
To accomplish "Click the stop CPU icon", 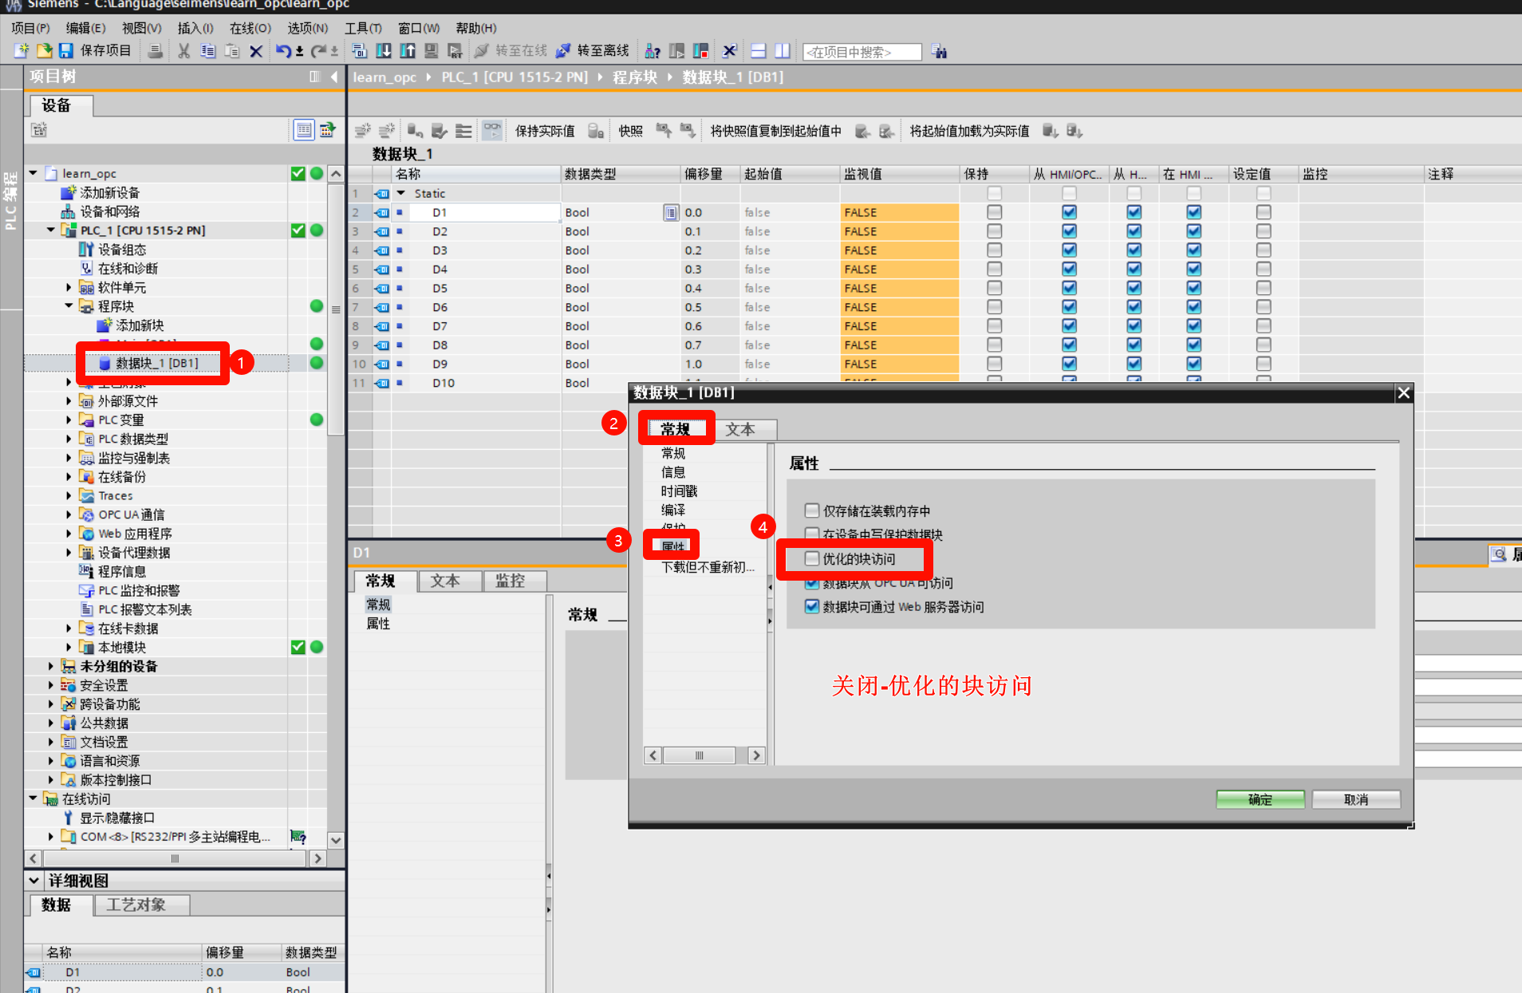I will [x=700, y=51].
